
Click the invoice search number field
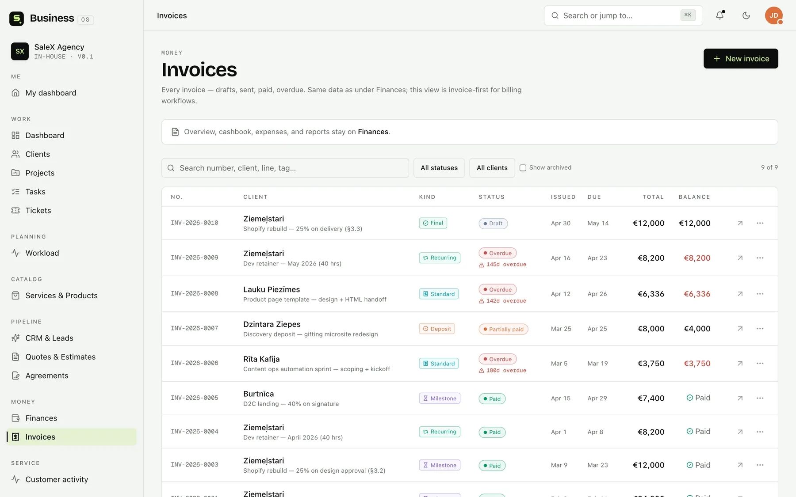pyautogui.click(x=285, y=168)
